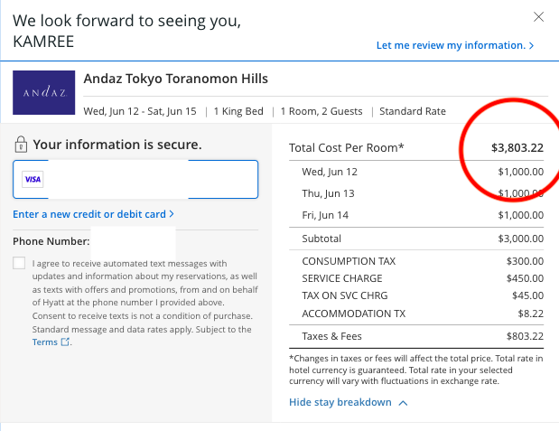559x431 pixels.
Task: Open 'Let me review my information' link
Action: [455, 45]
